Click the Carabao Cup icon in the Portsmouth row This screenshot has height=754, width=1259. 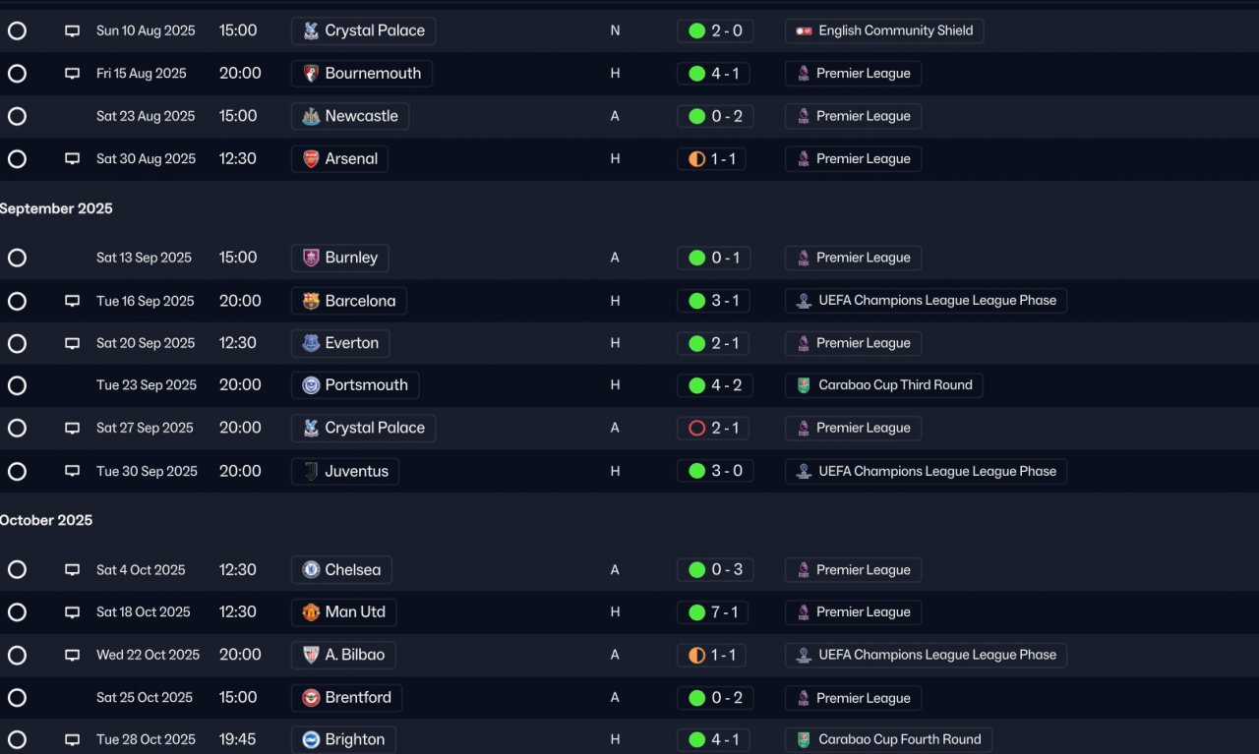coord(804,385)
